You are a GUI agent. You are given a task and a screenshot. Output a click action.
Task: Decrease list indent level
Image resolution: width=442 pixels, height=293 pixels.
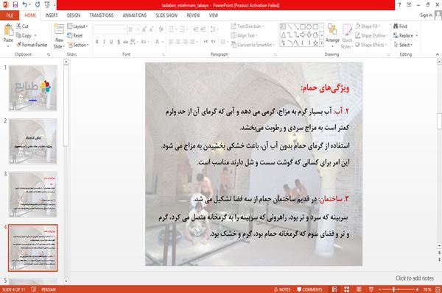click(x=196, y=29)
